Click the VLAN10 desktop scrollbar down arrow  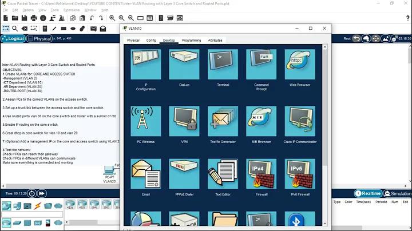[x=325, y=224]
